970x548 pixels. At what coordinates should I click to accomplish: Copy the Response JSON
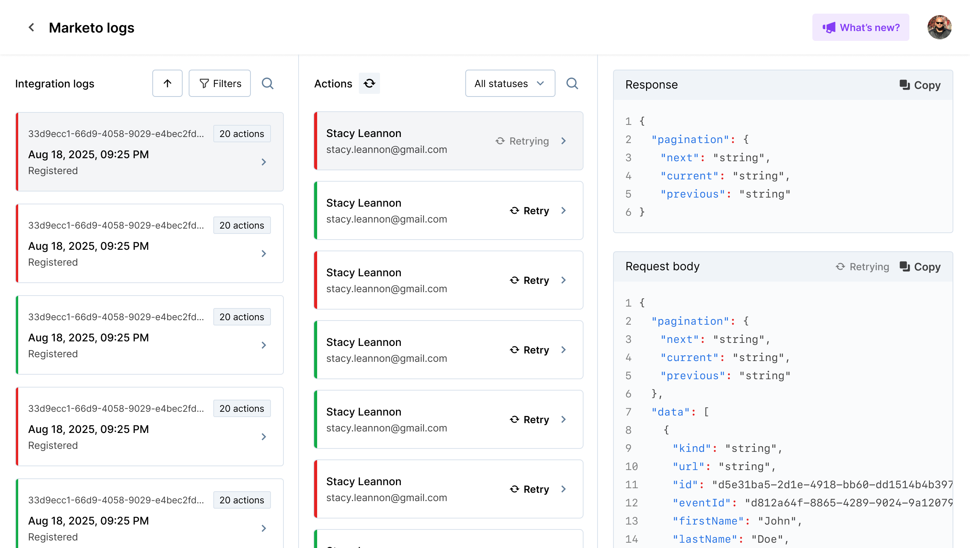click(920, 85)
